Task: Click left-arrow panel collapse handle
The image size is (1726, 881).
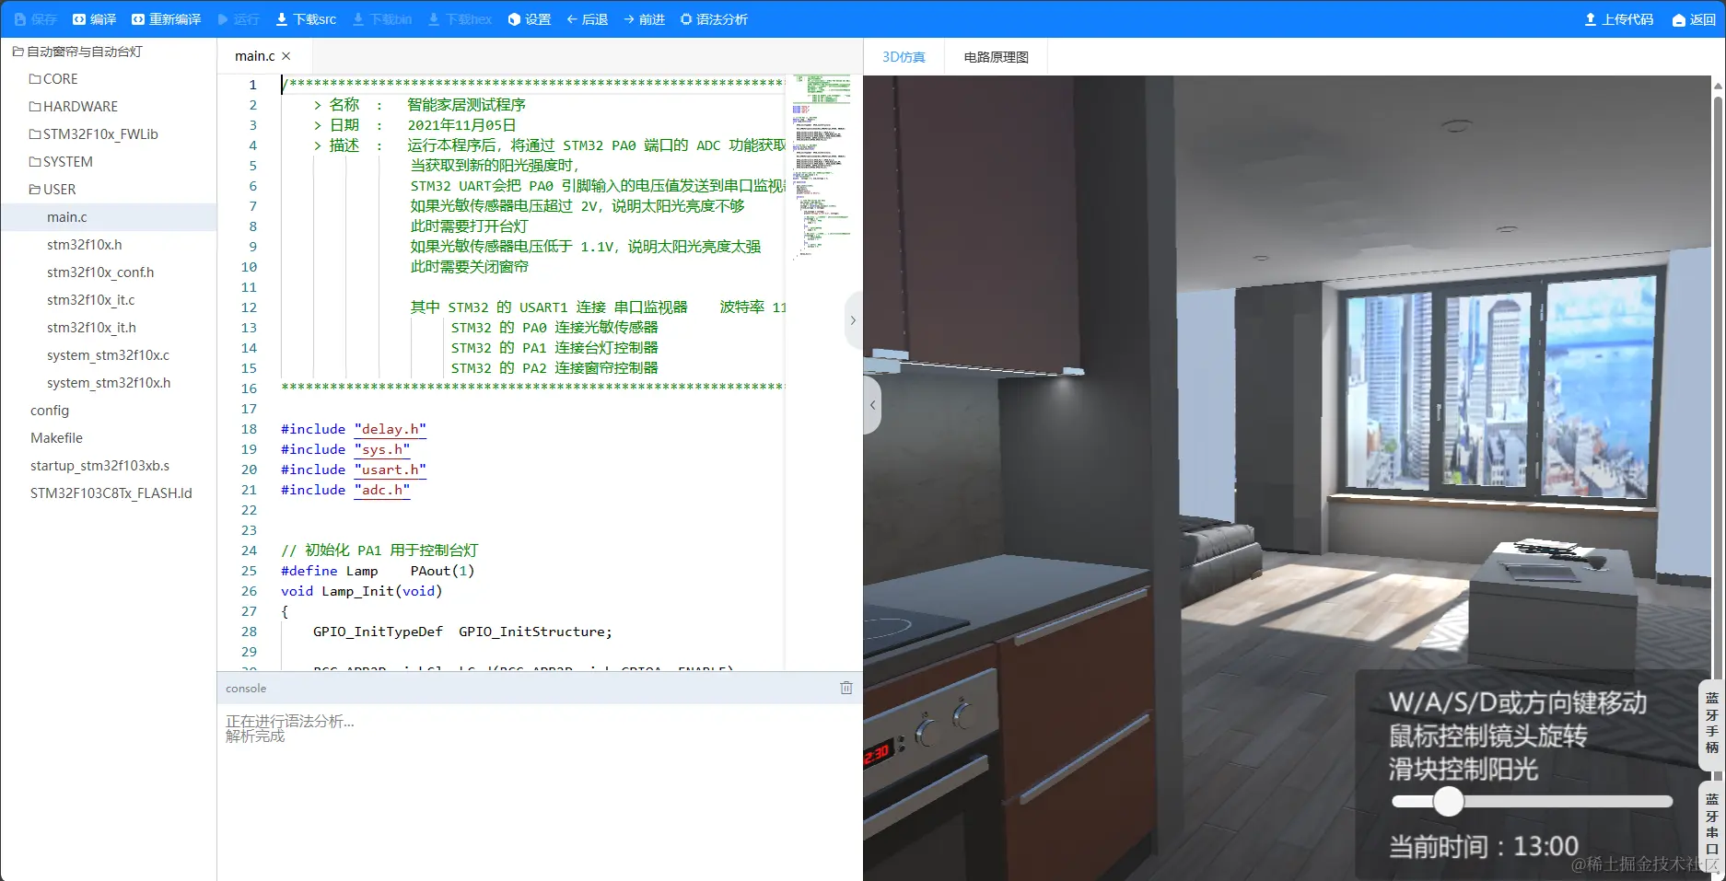Action: coord(872,405)
